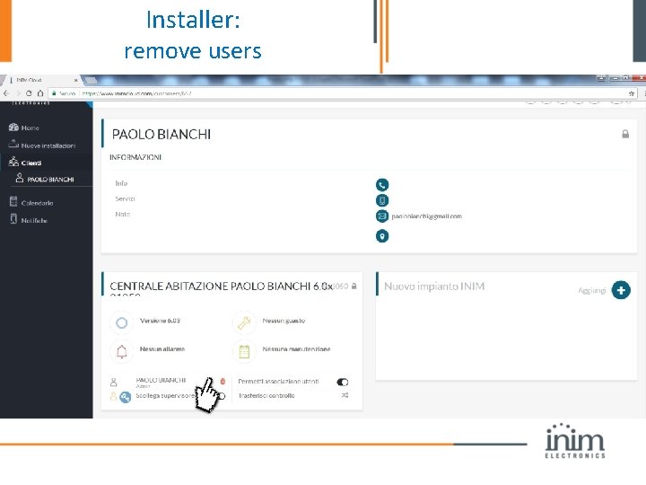Click the lock icon beside PAOLO BIANCHI header
Viewport: 646px width, 485px height.
pyautogui.click(x=625, y=134)
